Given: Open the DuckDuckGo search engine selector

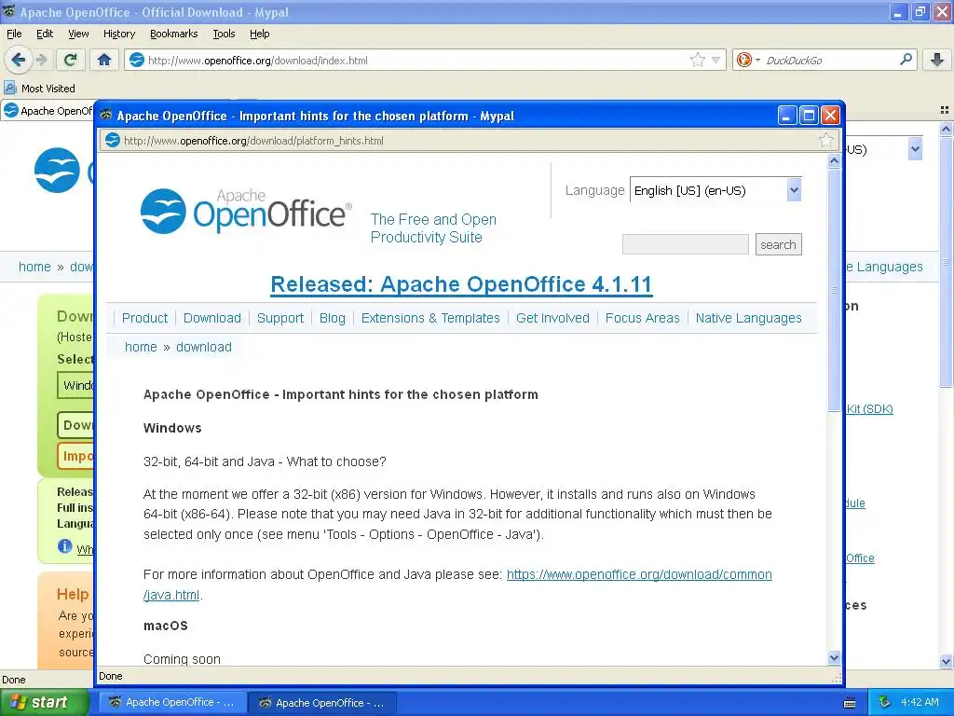Looking at the screenshot, I should click(x=748, y=60).
